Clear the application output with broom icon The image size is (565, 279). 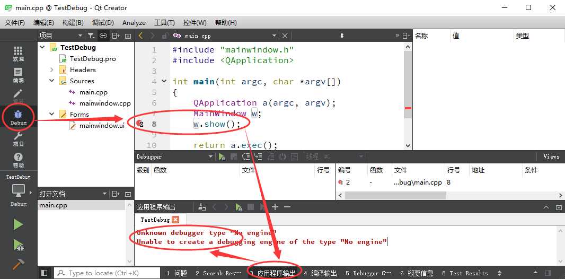point(202,207)
